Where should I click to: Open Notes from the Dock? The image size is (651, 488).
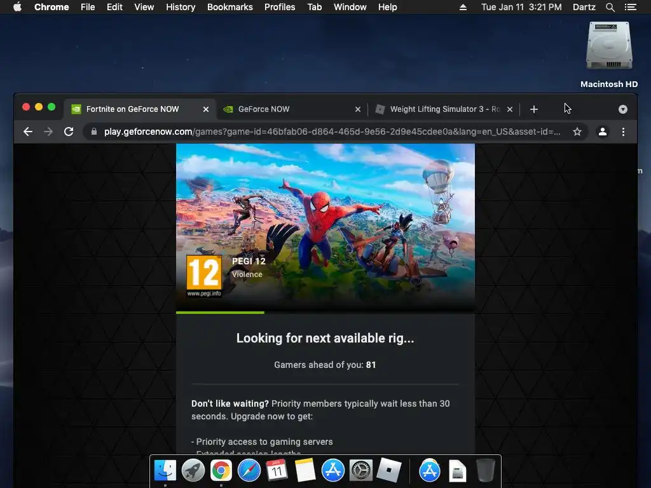pos(305,471)
